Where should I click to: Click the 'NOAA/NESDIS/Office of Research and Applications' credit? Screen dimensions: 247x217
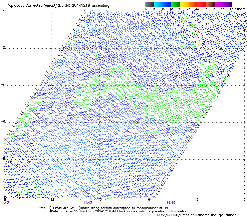[x=197, y=215]
